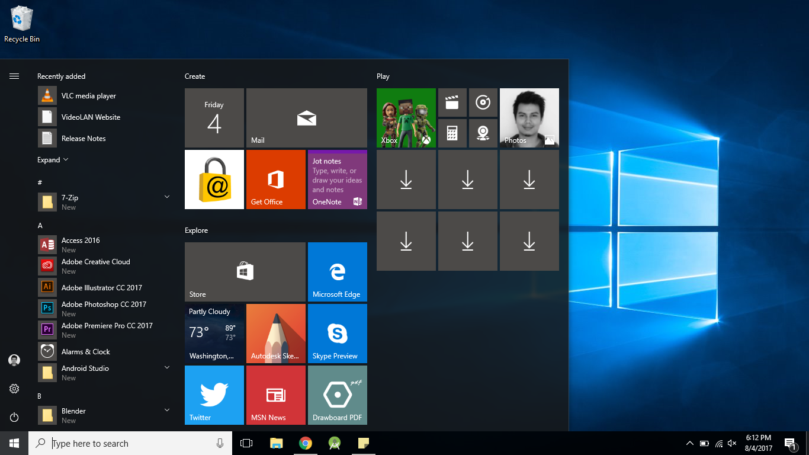Open the Calculator small tile

[x=452, y=133]
